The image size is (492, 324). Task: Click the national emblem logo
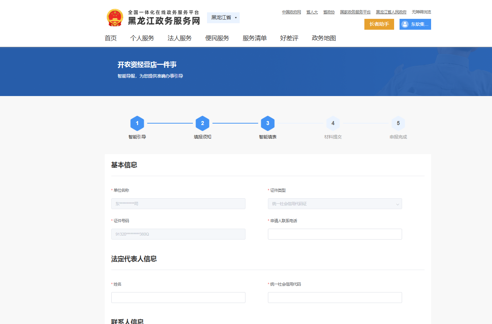115,18
